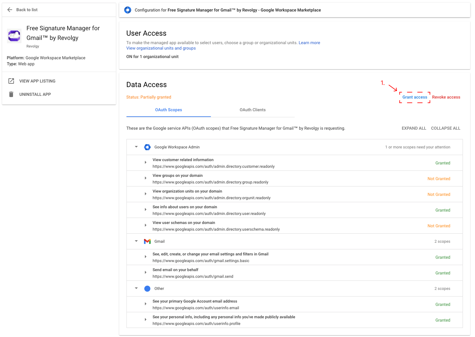Expand View user schemas scope details

146,225
